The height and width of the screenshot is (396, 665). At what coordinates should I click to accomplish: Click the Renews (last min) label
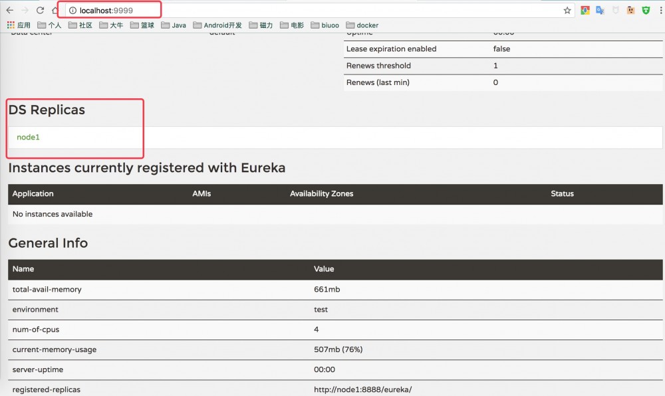pyautogui.click(x=378, y=82)
